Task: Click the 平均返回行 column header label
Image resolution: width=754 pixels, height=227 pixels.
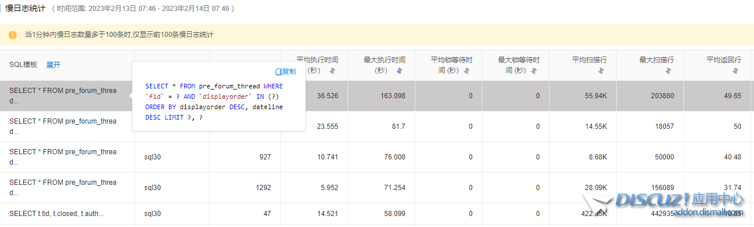Action: 724,60
